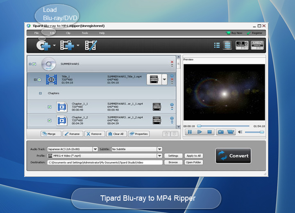Mute audio with the speaker icon
This screenshot has height=213, width=295.
point(240,132)
